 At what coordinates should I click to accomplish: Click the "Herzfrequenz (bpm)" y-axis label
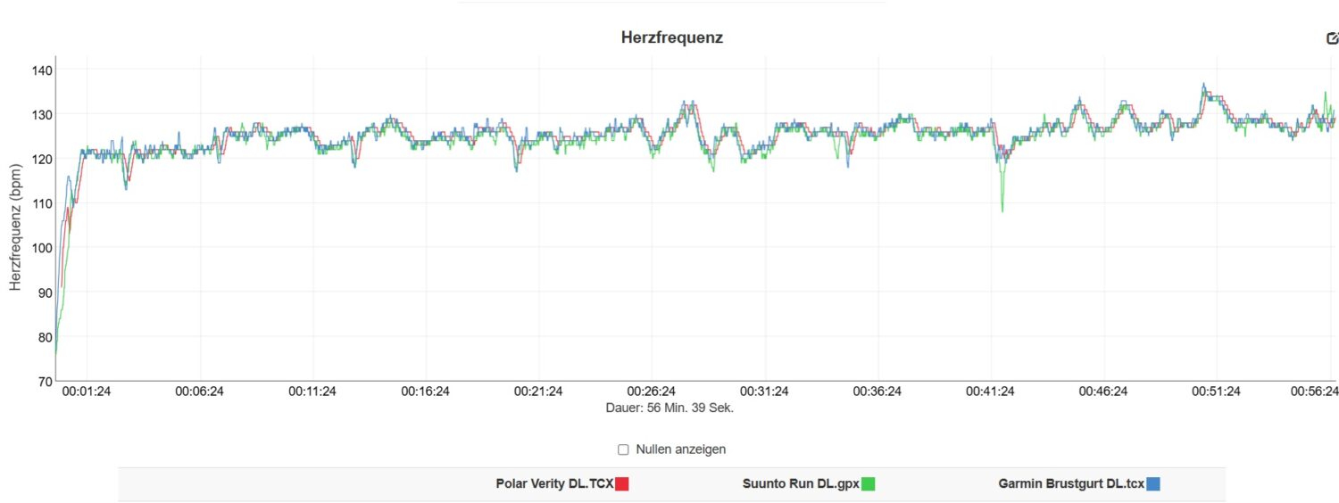coord(15,226)
